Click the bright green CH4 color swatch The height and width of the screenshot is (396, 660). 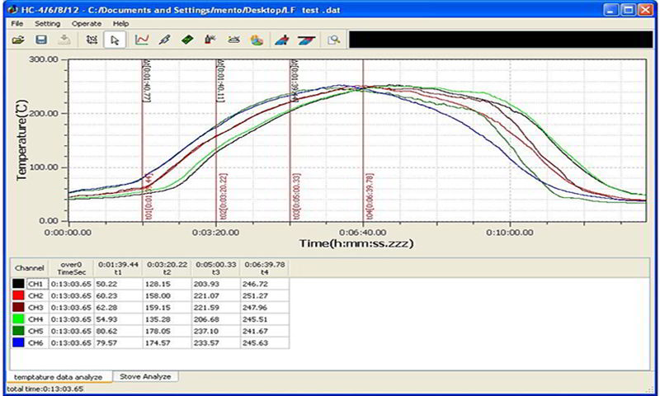pos(18,319)
